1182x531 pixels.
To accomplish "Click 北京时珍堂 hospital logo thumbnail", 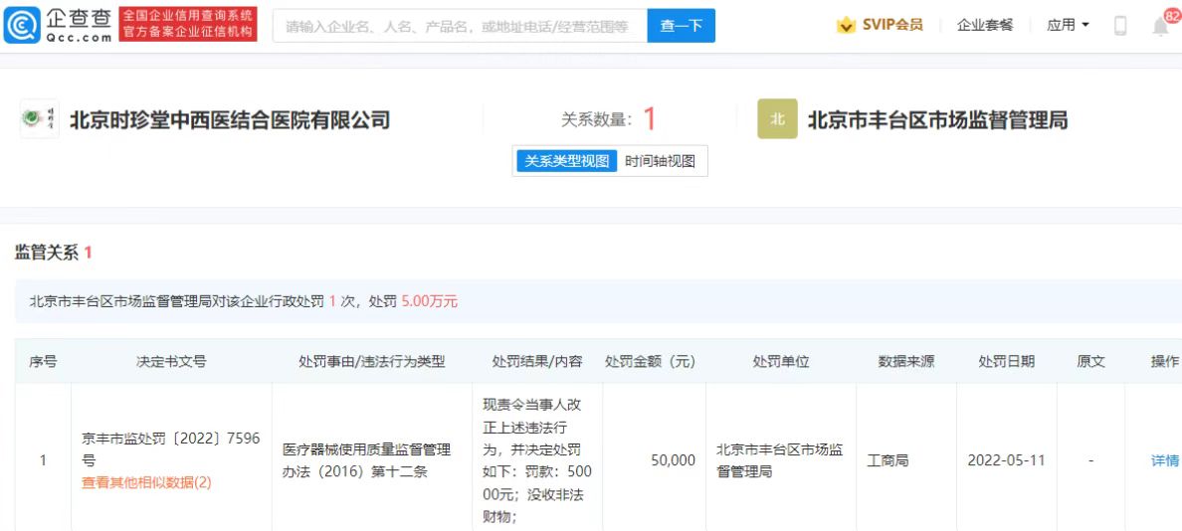I will click(39, 119).
